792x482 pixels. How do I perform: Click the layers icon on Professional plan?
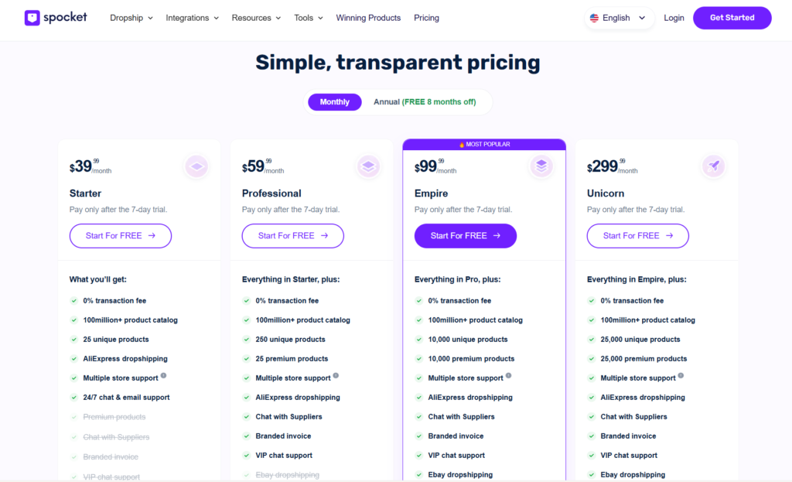pyautogui.click(x=368, y=166)
